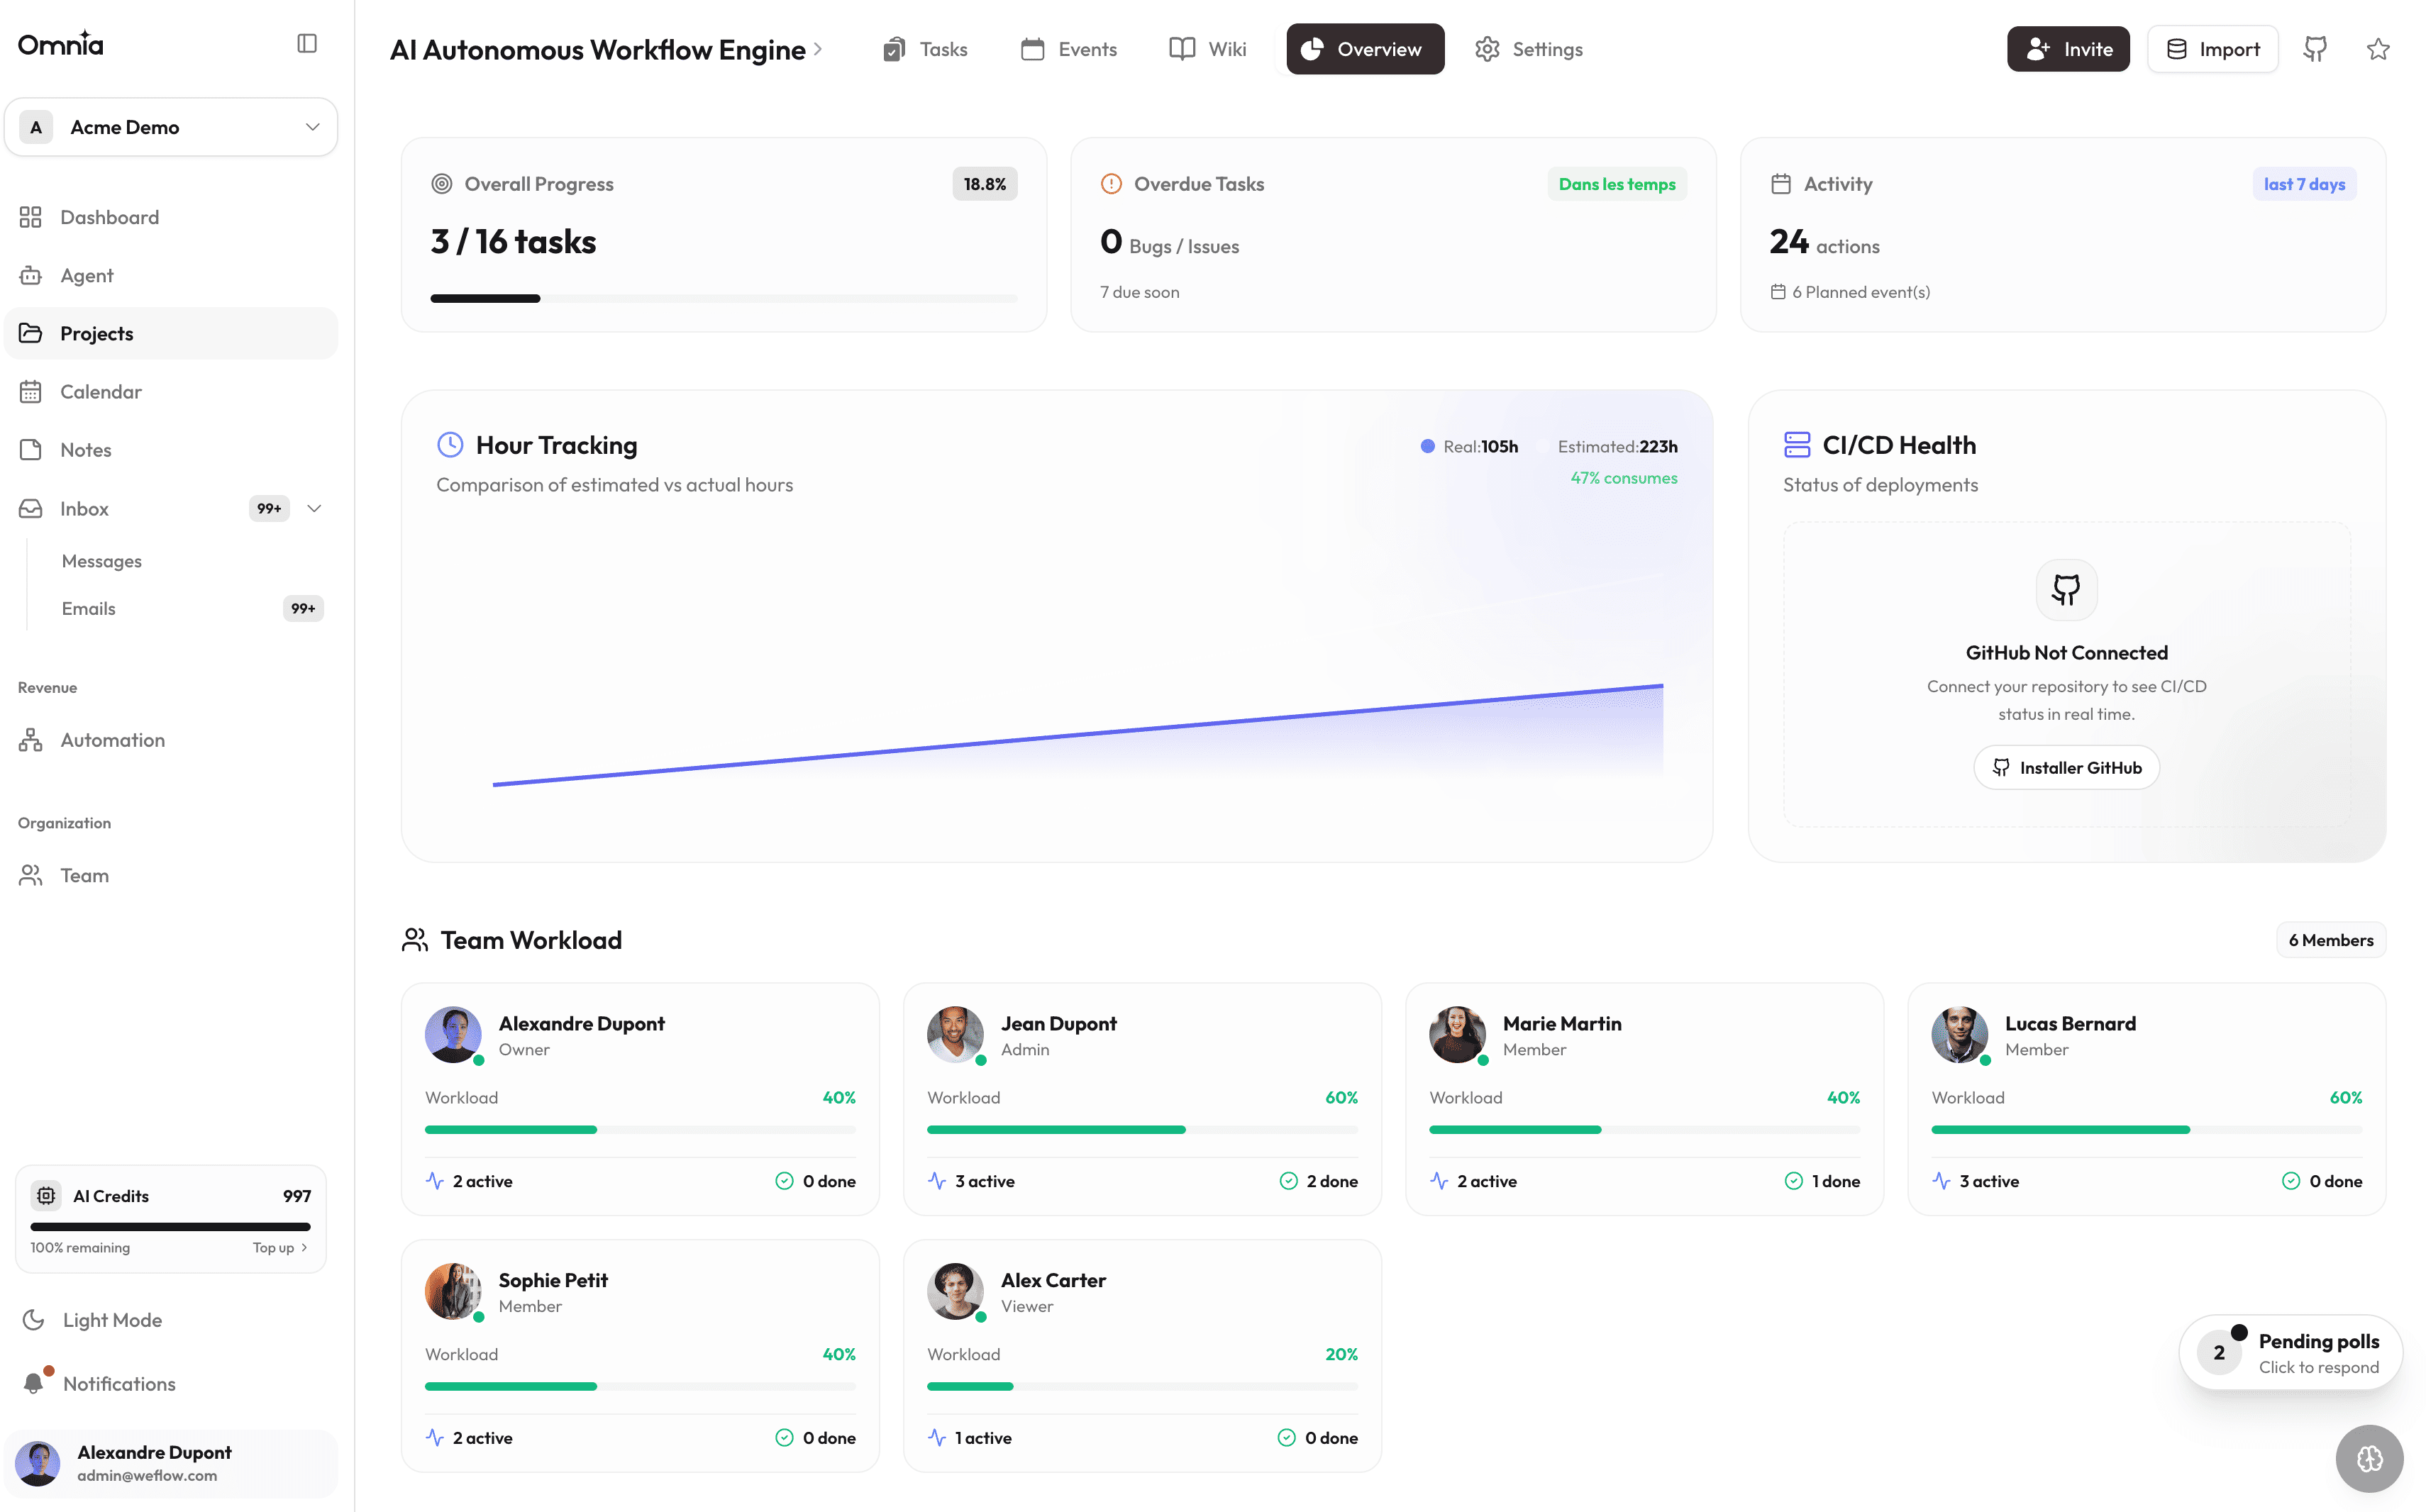Click the Automation workflow icon

click(x=31, y=740)
